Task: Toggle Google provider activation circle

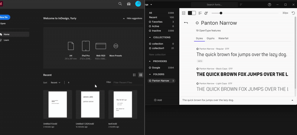Action: 150,68
